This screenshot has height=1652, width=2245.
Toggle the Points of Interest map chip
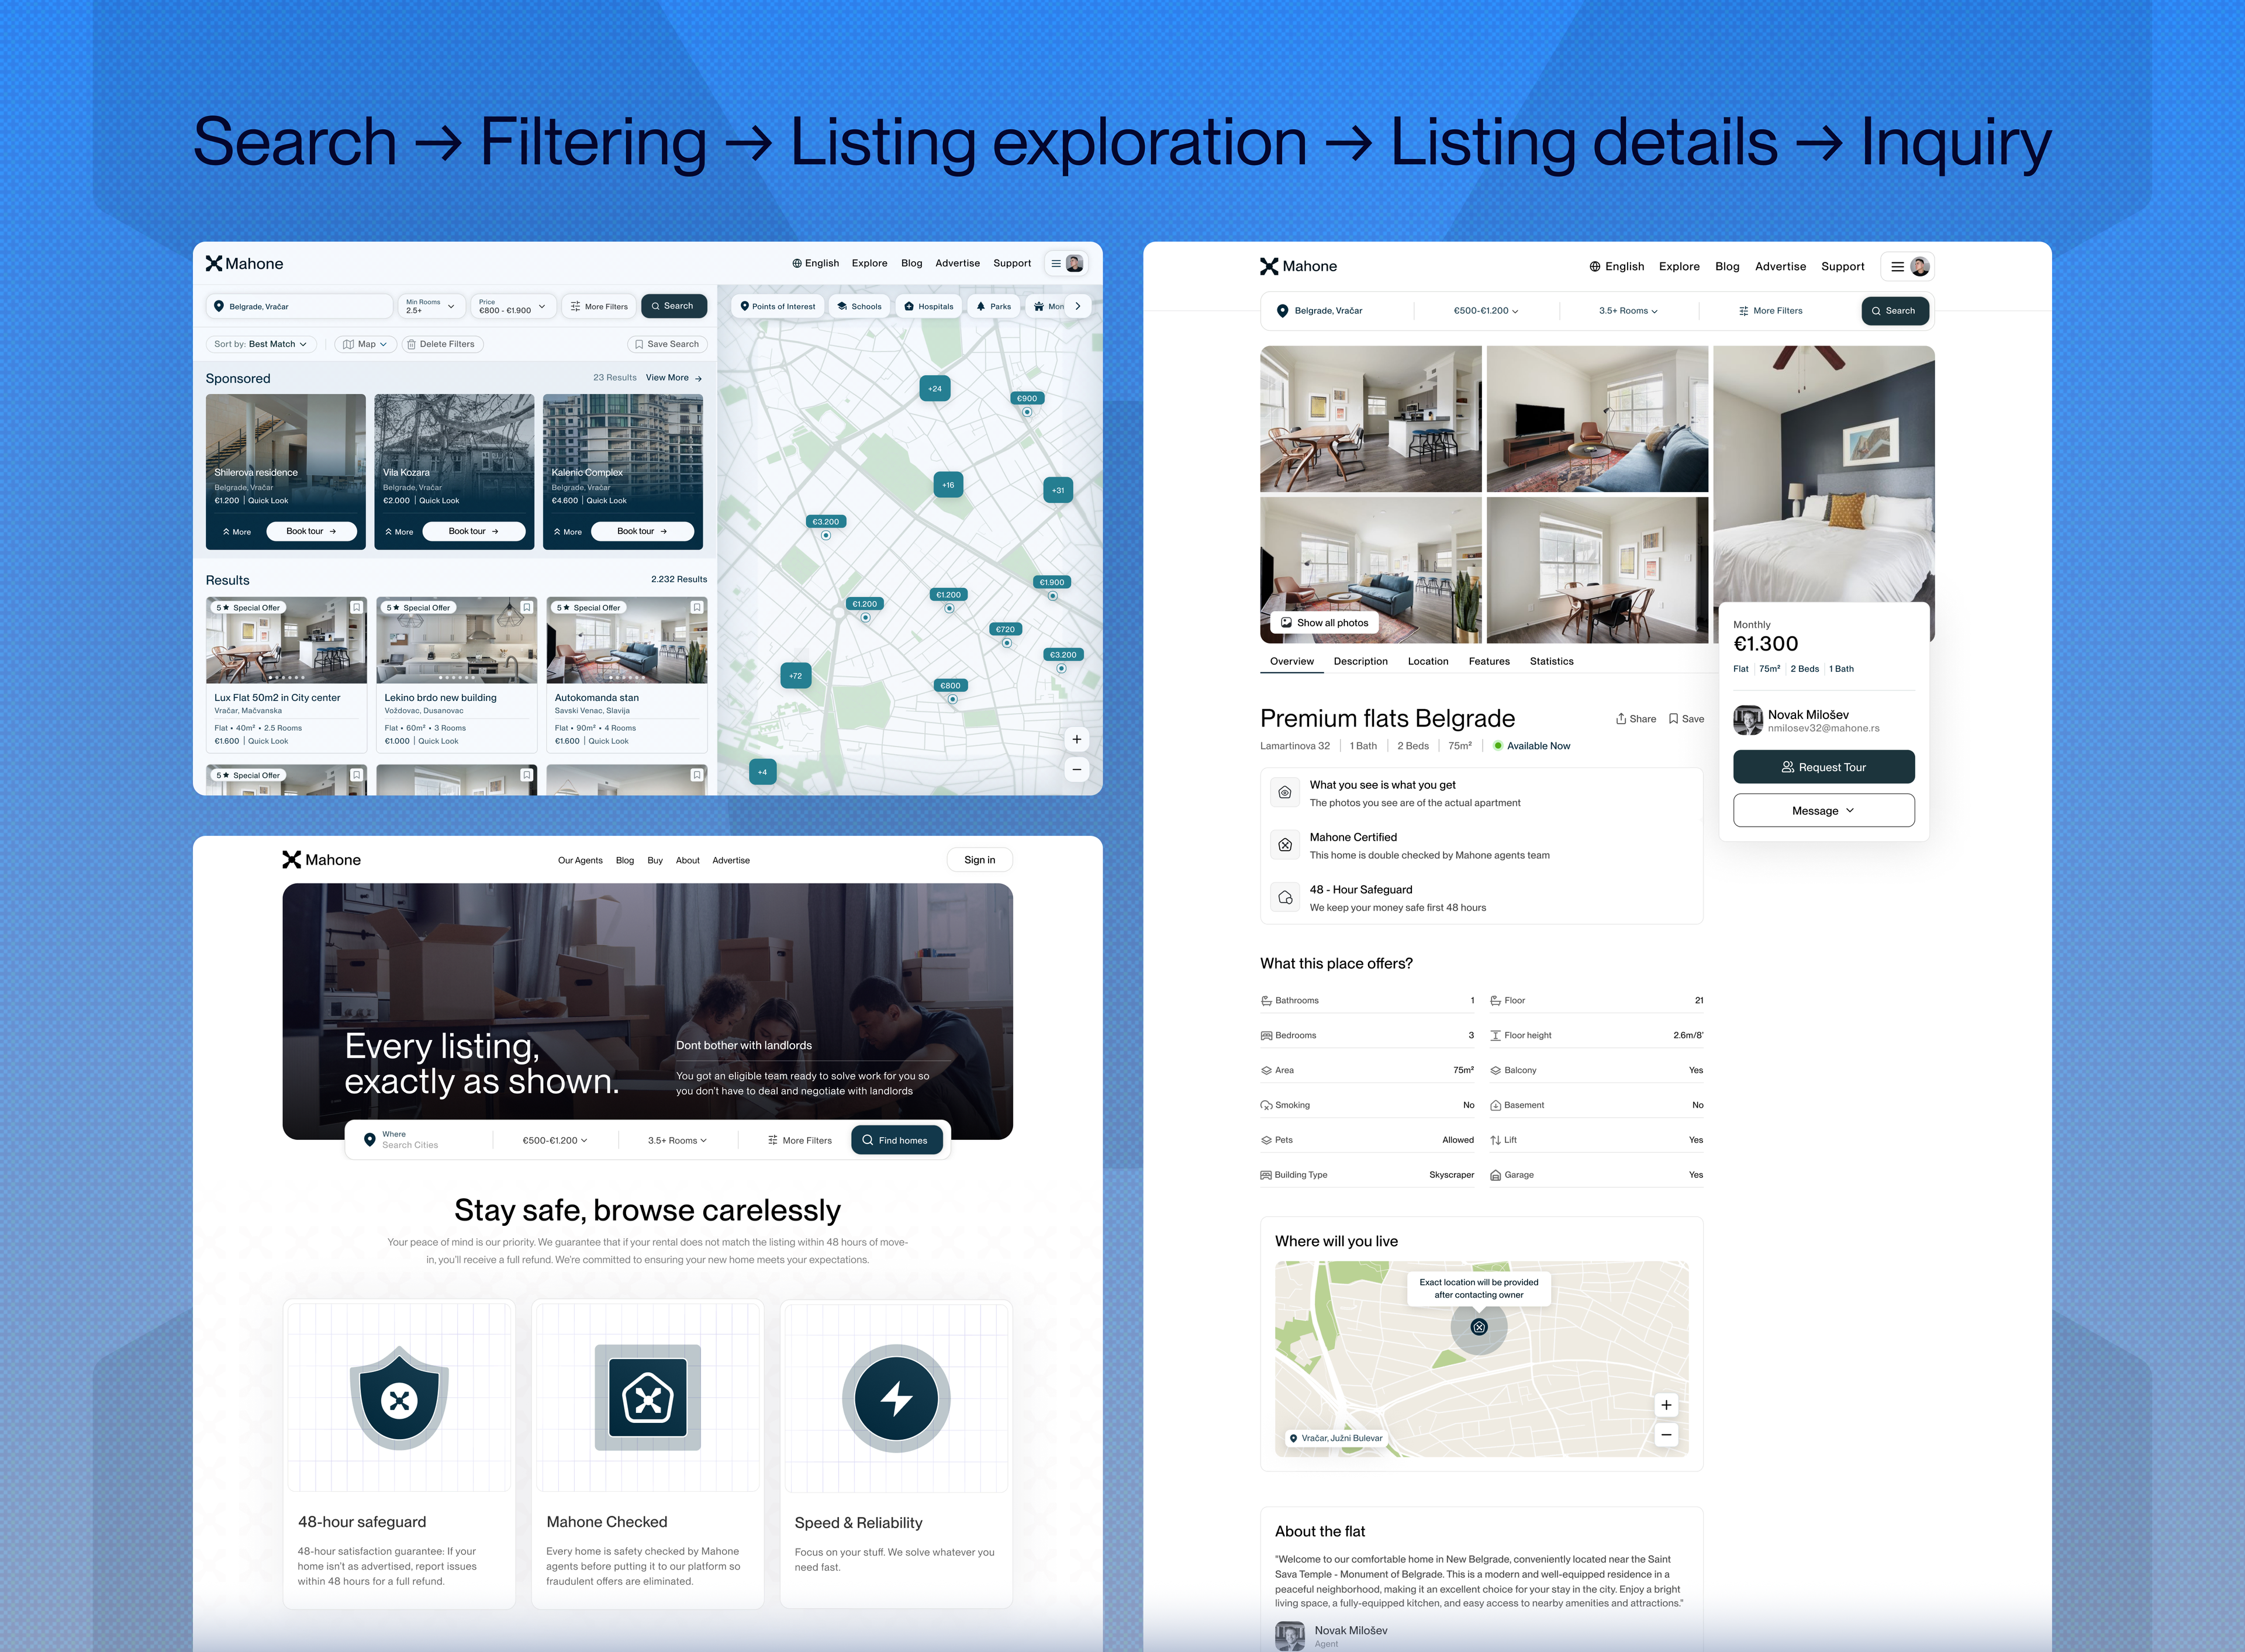coord(777,306)
